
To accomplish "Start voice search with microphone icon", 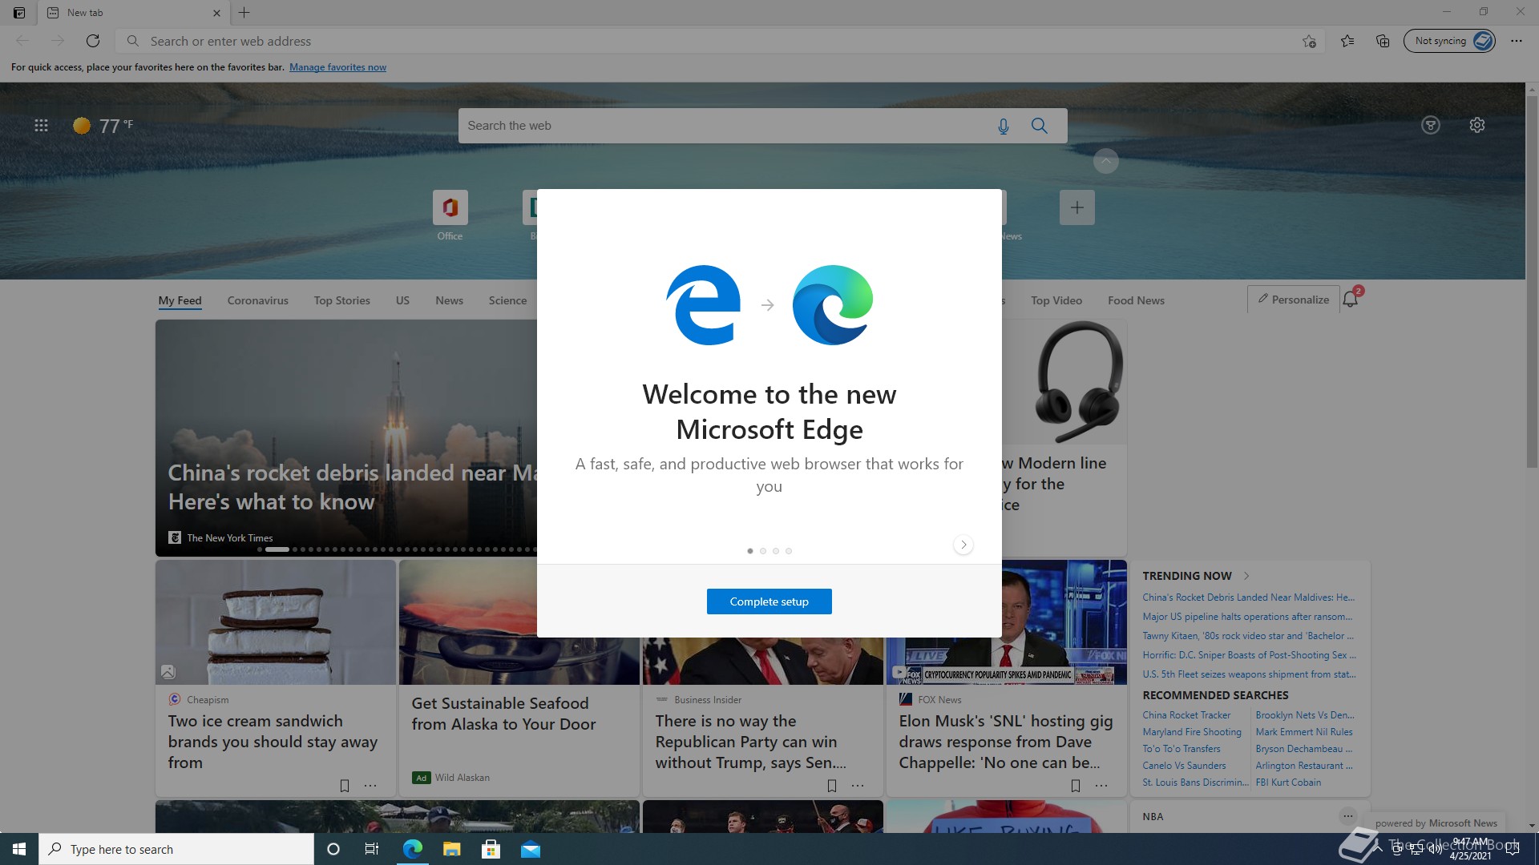I will (1003, 126).
